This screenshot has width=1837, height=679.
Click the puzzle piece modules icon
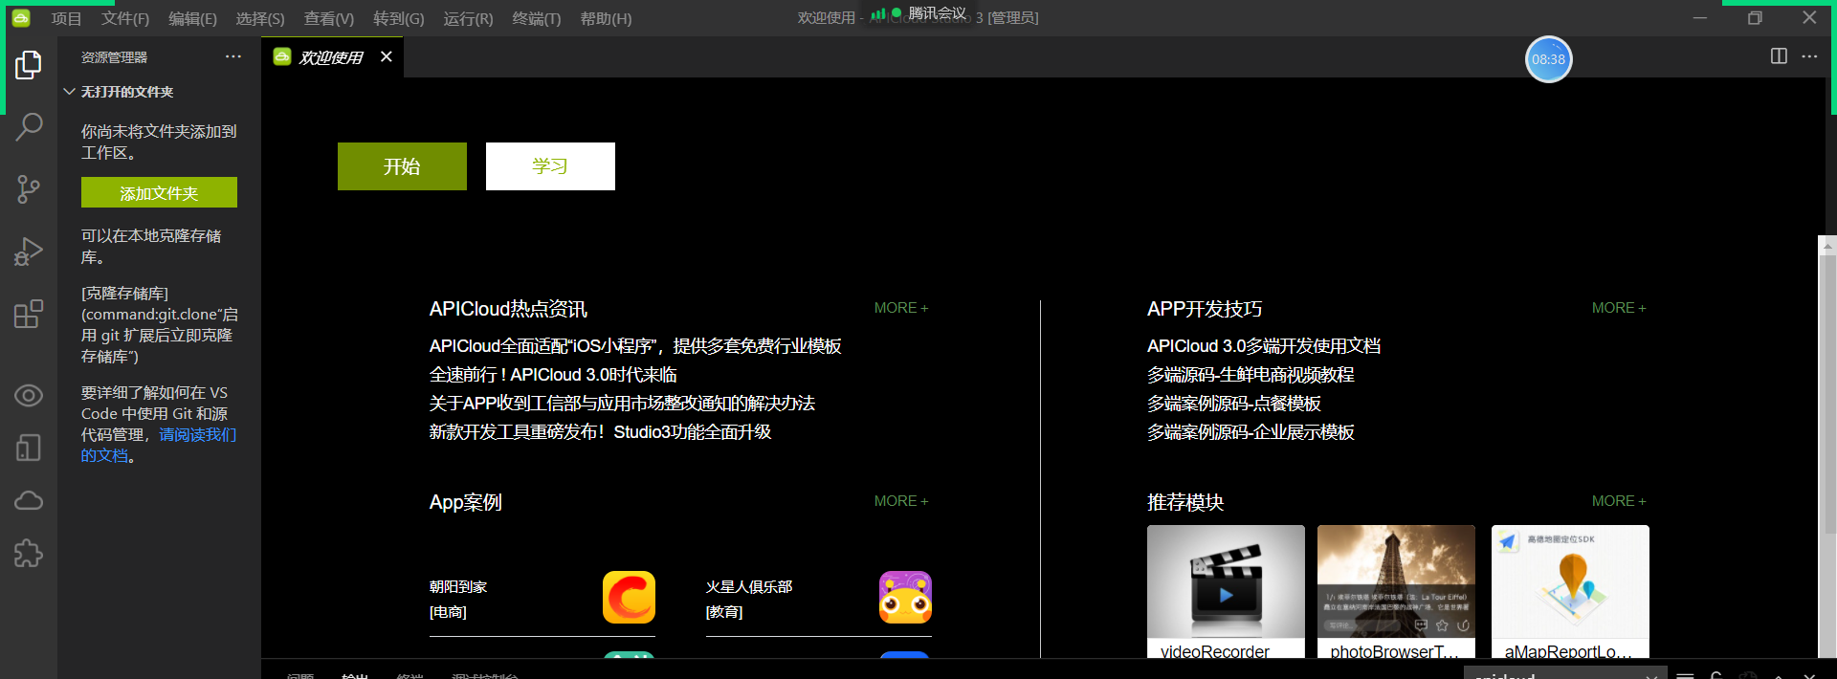(29, 553)
